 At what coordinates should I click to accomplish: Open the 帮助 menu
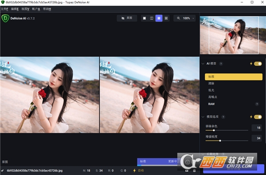pyautogui.click(x=47, y=9)
